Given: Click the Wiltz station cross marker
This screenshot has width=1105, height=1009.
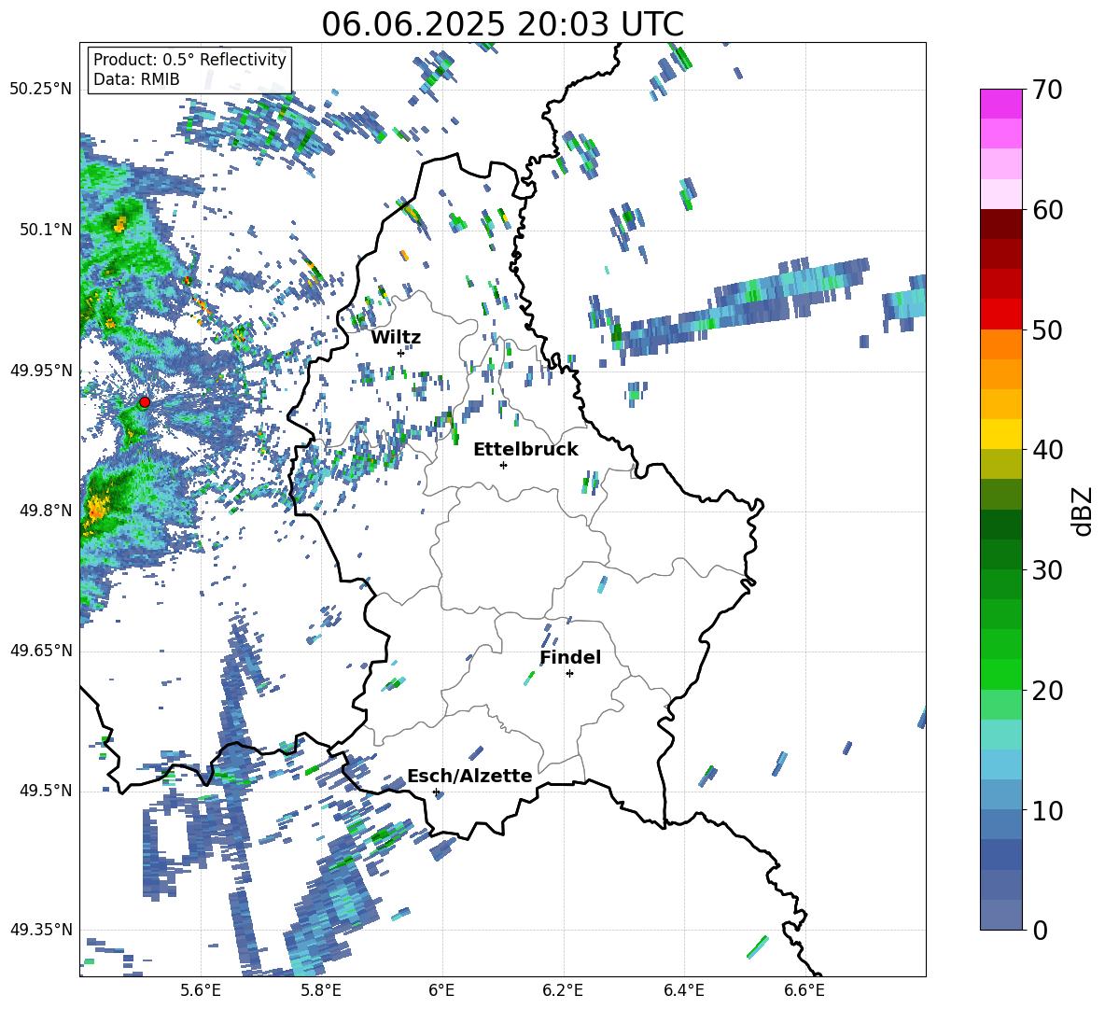Looking at the screenshot, I should tap(400, 353).
